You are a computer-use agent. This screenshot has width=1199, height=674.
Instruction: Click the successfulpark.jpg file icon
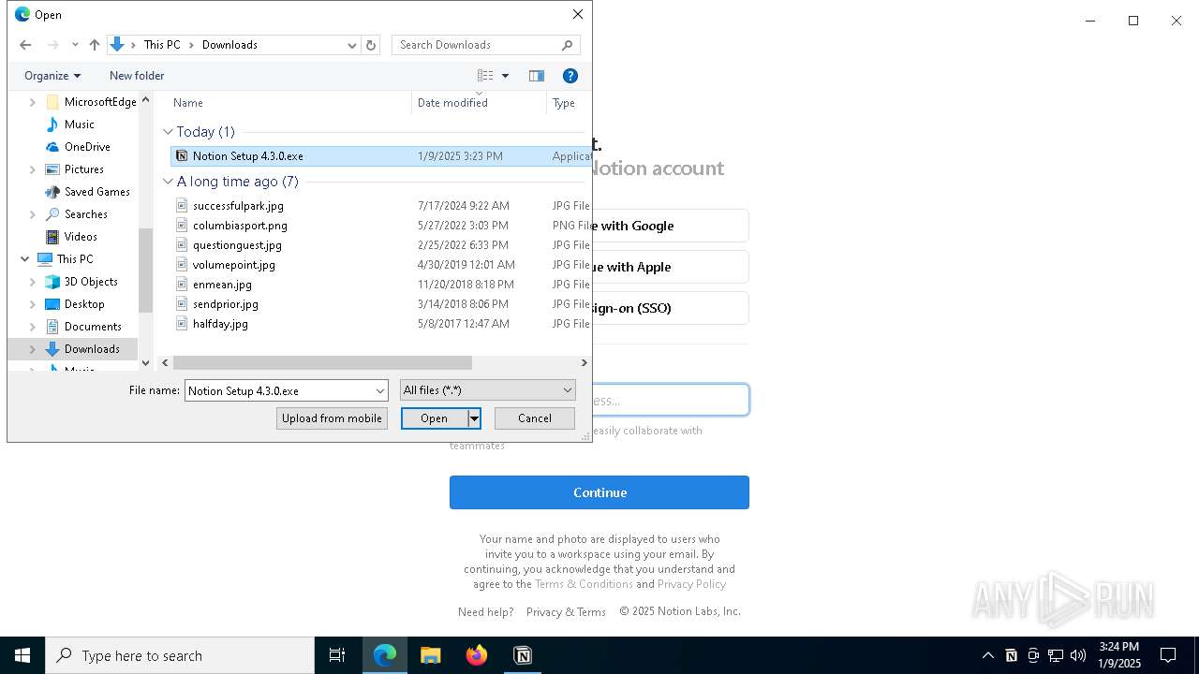pyautogui.click(x=183, y=206)
